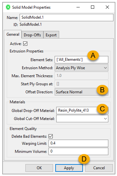
Task: Open the Export tab
Action: click(x=51, y=35)
